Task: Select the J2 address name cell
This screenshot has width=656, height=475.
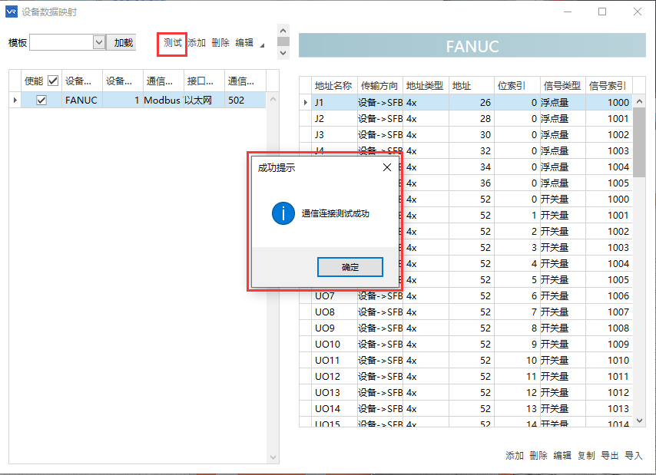Action: (x=334, y=119)
